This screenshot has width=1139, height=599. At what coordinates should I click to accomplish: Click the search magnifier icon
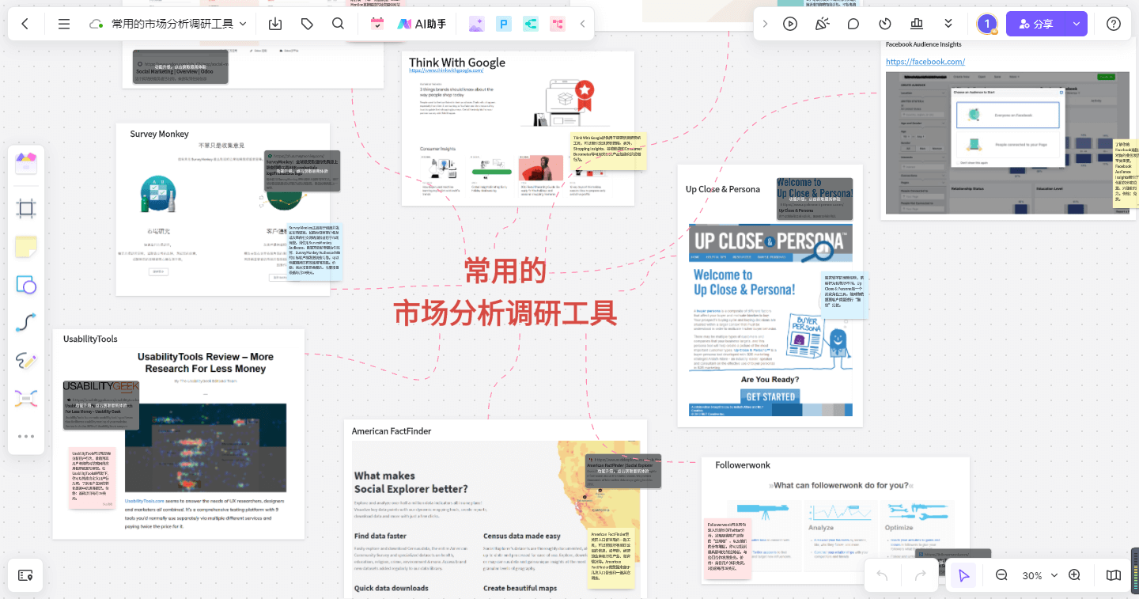(x=338, y=24)
